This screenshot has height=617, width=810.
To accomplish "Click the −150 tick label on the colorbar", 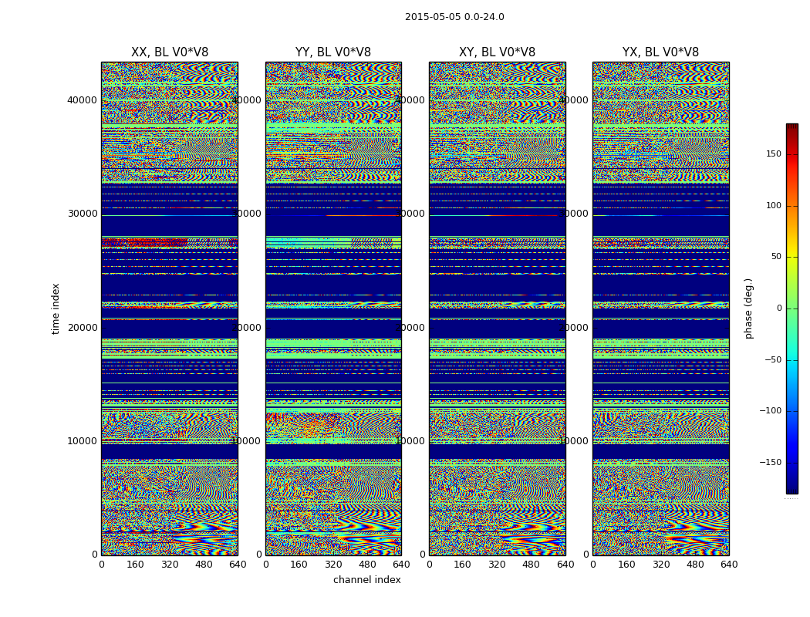I will pos(770,462).
